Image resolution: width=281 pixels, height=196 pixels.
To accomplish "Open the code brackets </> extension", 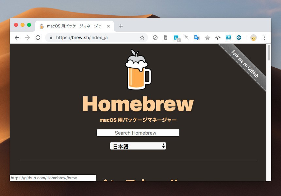I will 218,38.
